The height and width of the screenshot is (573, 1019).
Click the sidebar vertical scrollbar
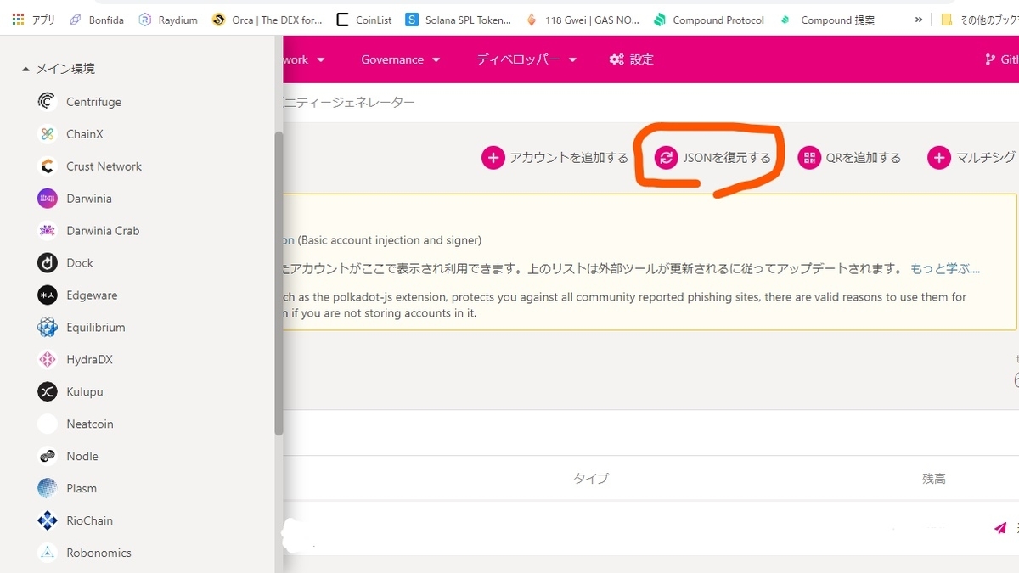pyautogui.click(x=279, y=284)
